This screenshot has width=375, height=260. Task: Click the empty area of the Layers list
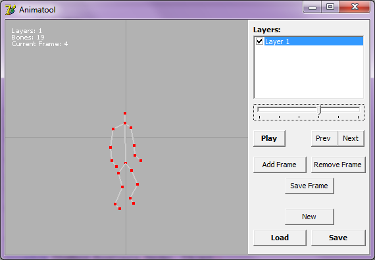point(309,72)
